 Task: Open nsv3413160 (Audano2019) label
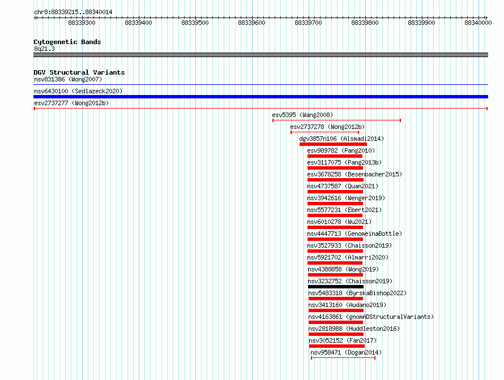coord(347,305)
